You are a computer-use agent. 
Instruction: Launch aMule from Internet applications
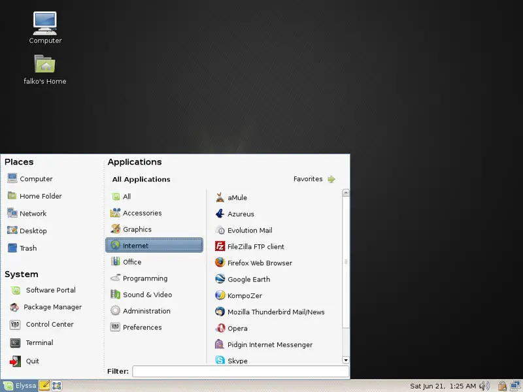tap(231, 197)
